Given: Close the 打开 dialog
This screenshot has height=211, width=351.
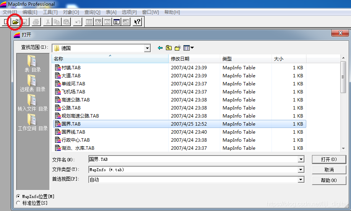Looking at the screenshot, I should coord(340,33).
